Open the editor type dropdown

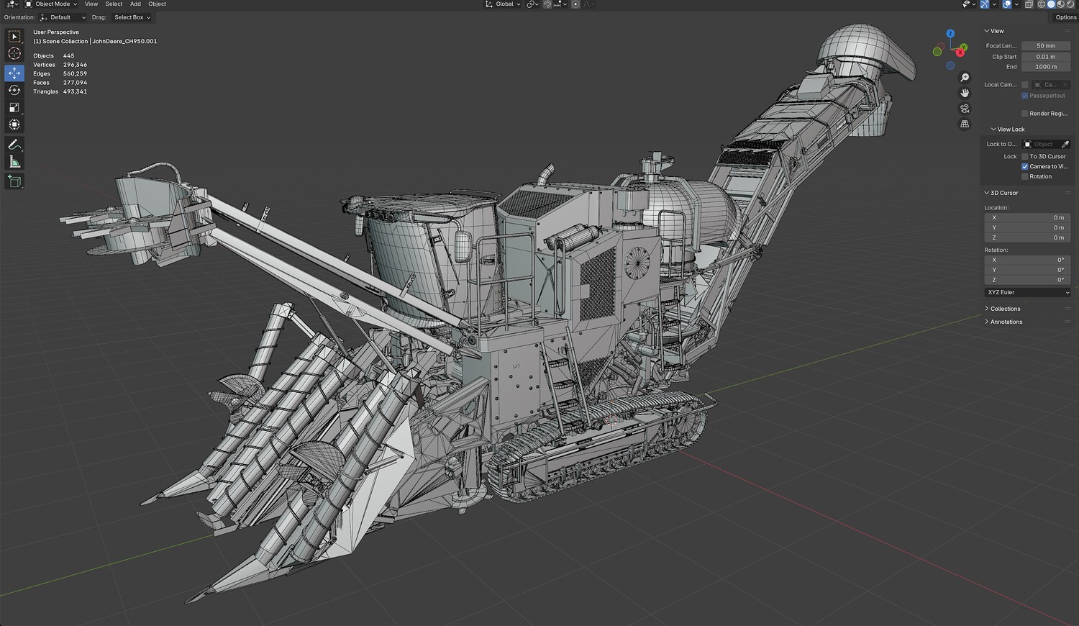(12, 4)
